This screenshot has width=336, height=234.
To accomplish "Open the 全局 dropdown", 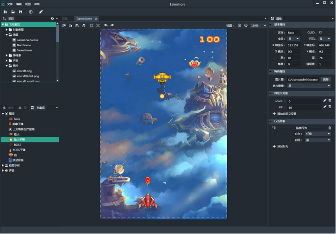I will [x=293, y=39].
